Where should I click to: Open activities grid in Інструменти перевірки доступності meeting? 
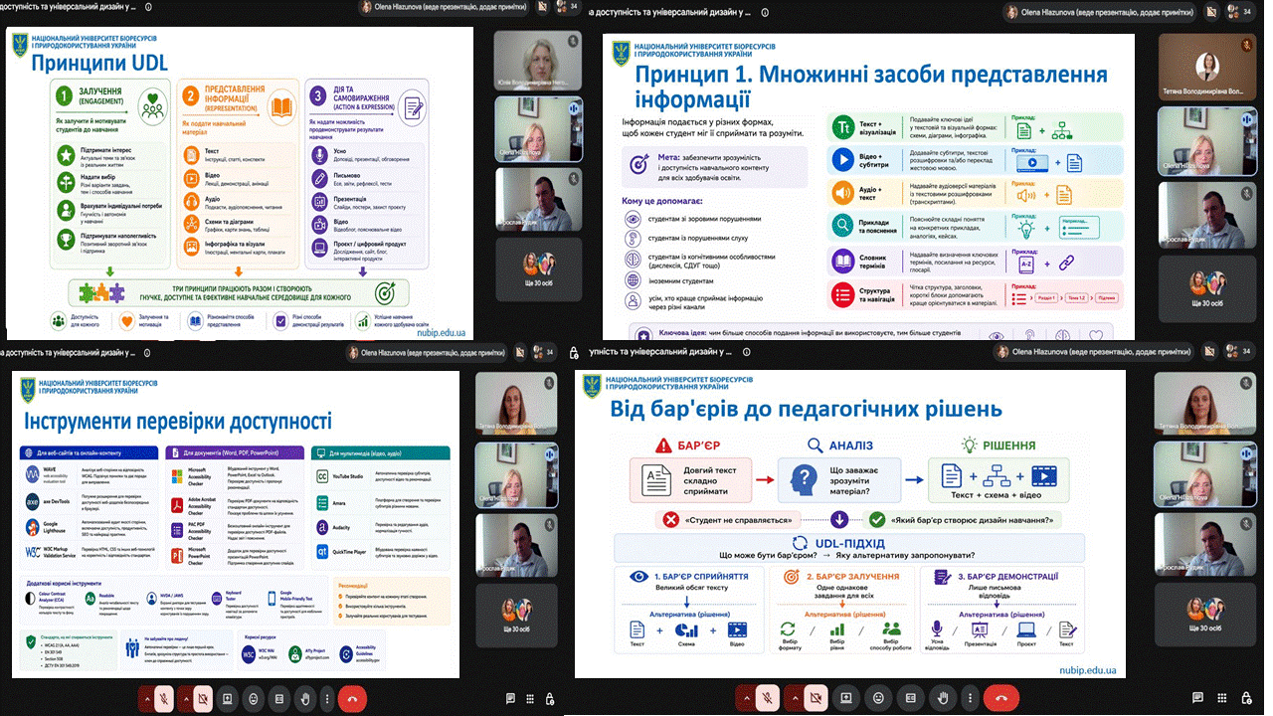pos(530,698)
